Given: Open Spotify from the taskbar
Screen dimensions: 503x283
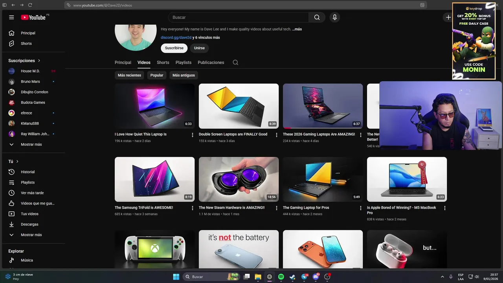Looking at the screenshot, I should point(281,277).
